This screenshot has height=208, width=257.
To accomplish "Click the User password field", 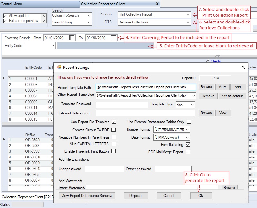I will pos(104,169).
